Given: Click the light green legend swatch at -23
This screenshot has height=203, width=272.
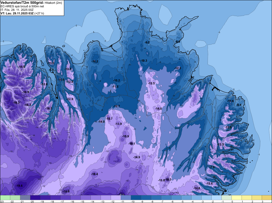Looking at the screenshot, I should (x=5, y=198).
